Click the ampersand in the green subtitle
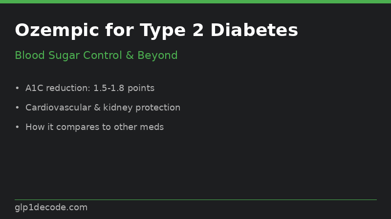This screenshot has width=391, height=219. (x=130, y=55)
